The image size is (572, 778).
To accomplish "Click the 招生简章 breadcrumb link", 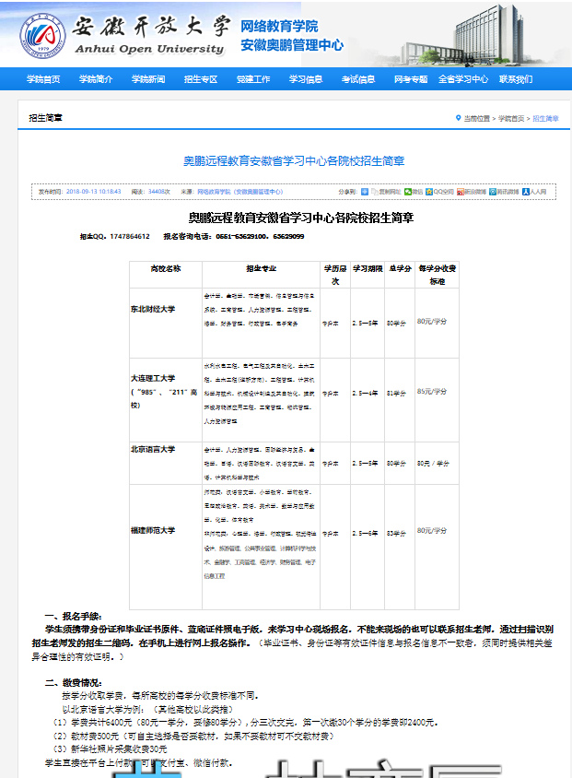I will [x=545, y=119].
